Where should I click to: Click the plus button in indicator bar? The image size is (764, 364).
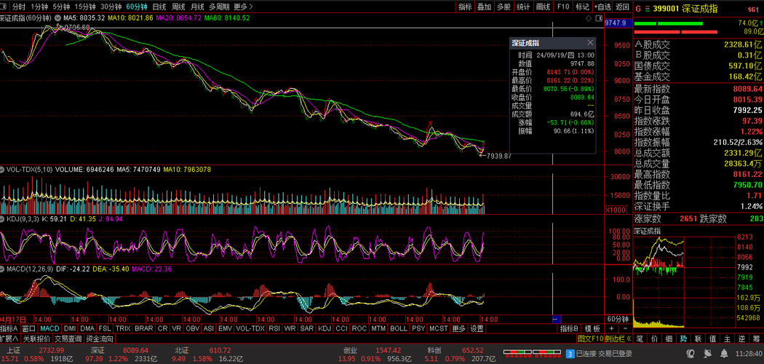(x=610, y=329)
